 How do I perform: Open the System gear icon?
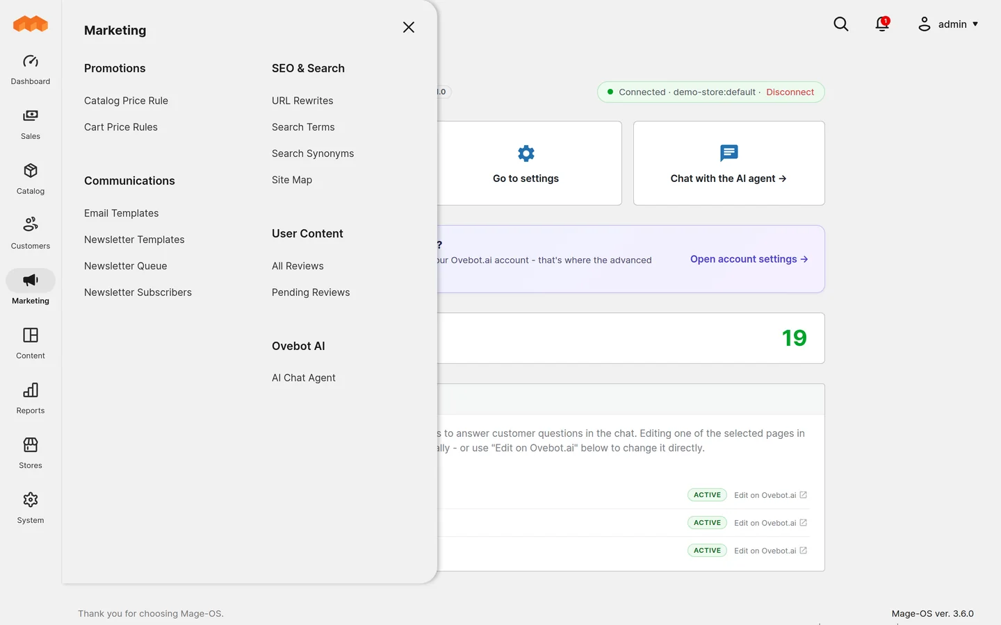click(31, 500)
